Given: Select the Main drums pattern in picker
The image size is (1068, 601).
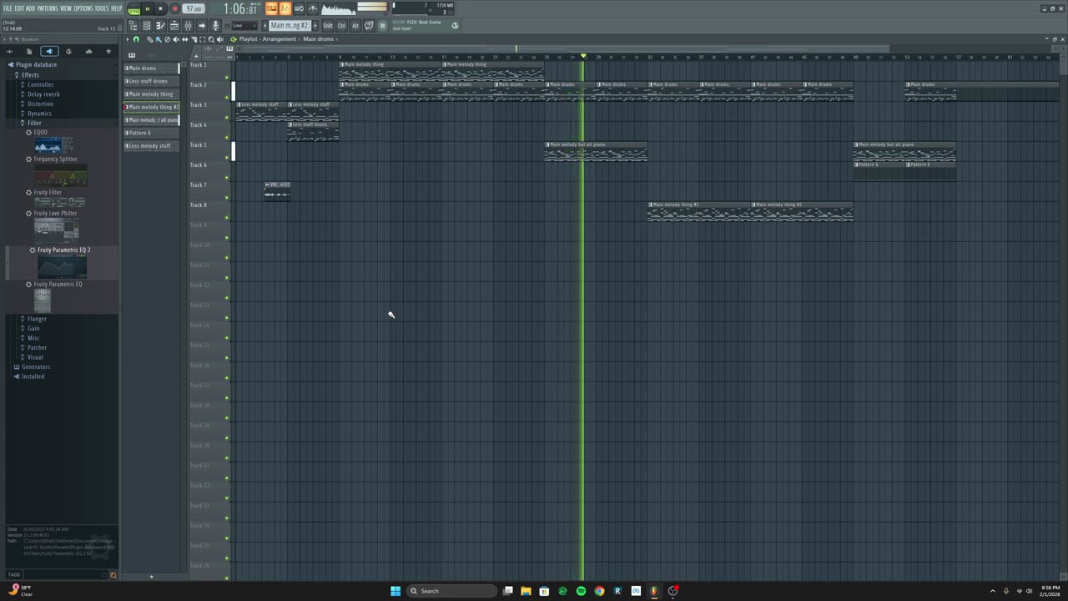Looking at the screenshot, I should click(x=151, y=68).
